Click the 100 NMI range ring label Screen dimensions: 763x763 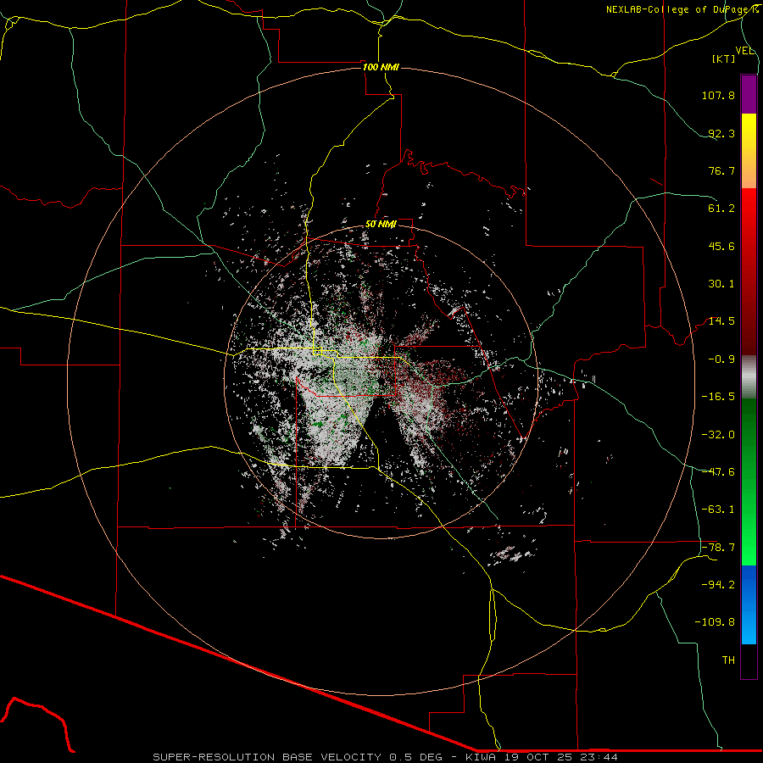pos(381,67)
